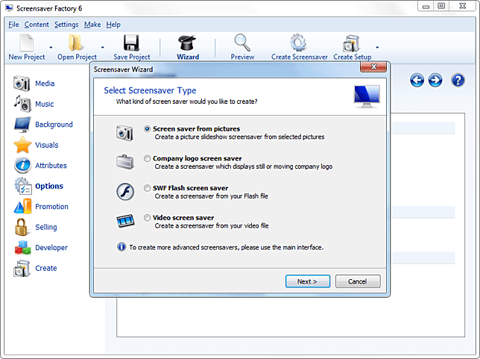Click the Create Setup toolbar icon
The height and width of the screenshot is (359, 480).
pos(351,43)
